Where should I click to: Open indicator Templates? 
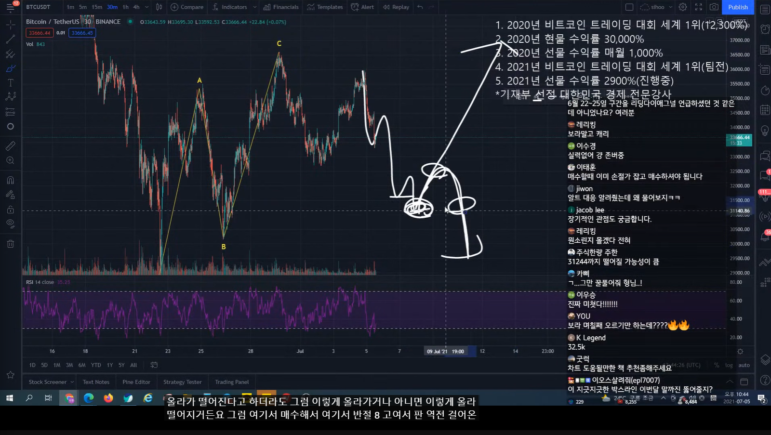point(325,7)
